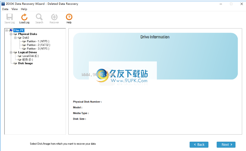Minimize the ZOOK window
Image resolution: width=246 pixels, height=151 pixels.
pos(221,4)
